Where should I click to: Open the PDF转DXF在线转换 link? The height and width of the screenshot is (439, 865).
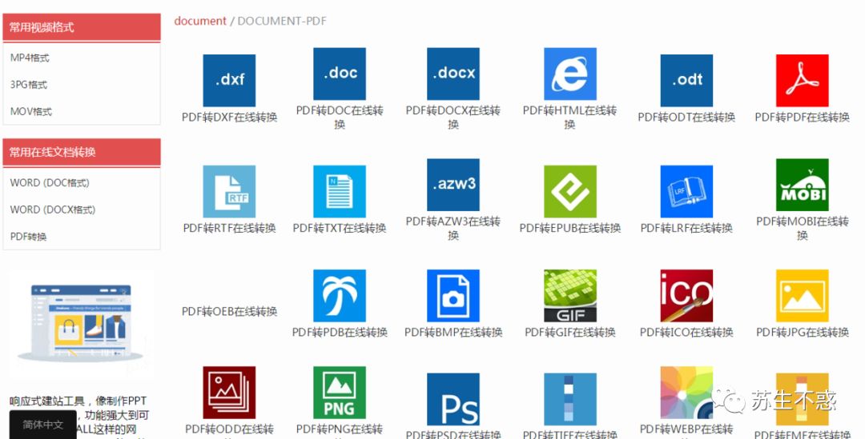click(x=229, y=118)
